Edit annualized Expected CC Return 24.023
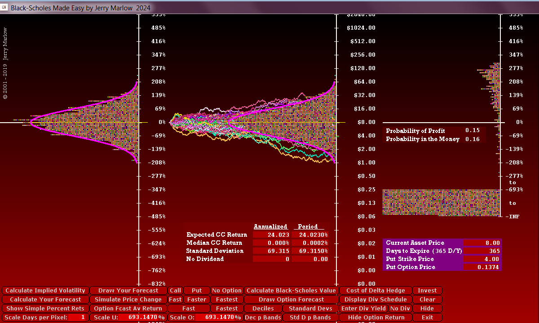Screen dimensions: 539x323 [x=271, y=235]
